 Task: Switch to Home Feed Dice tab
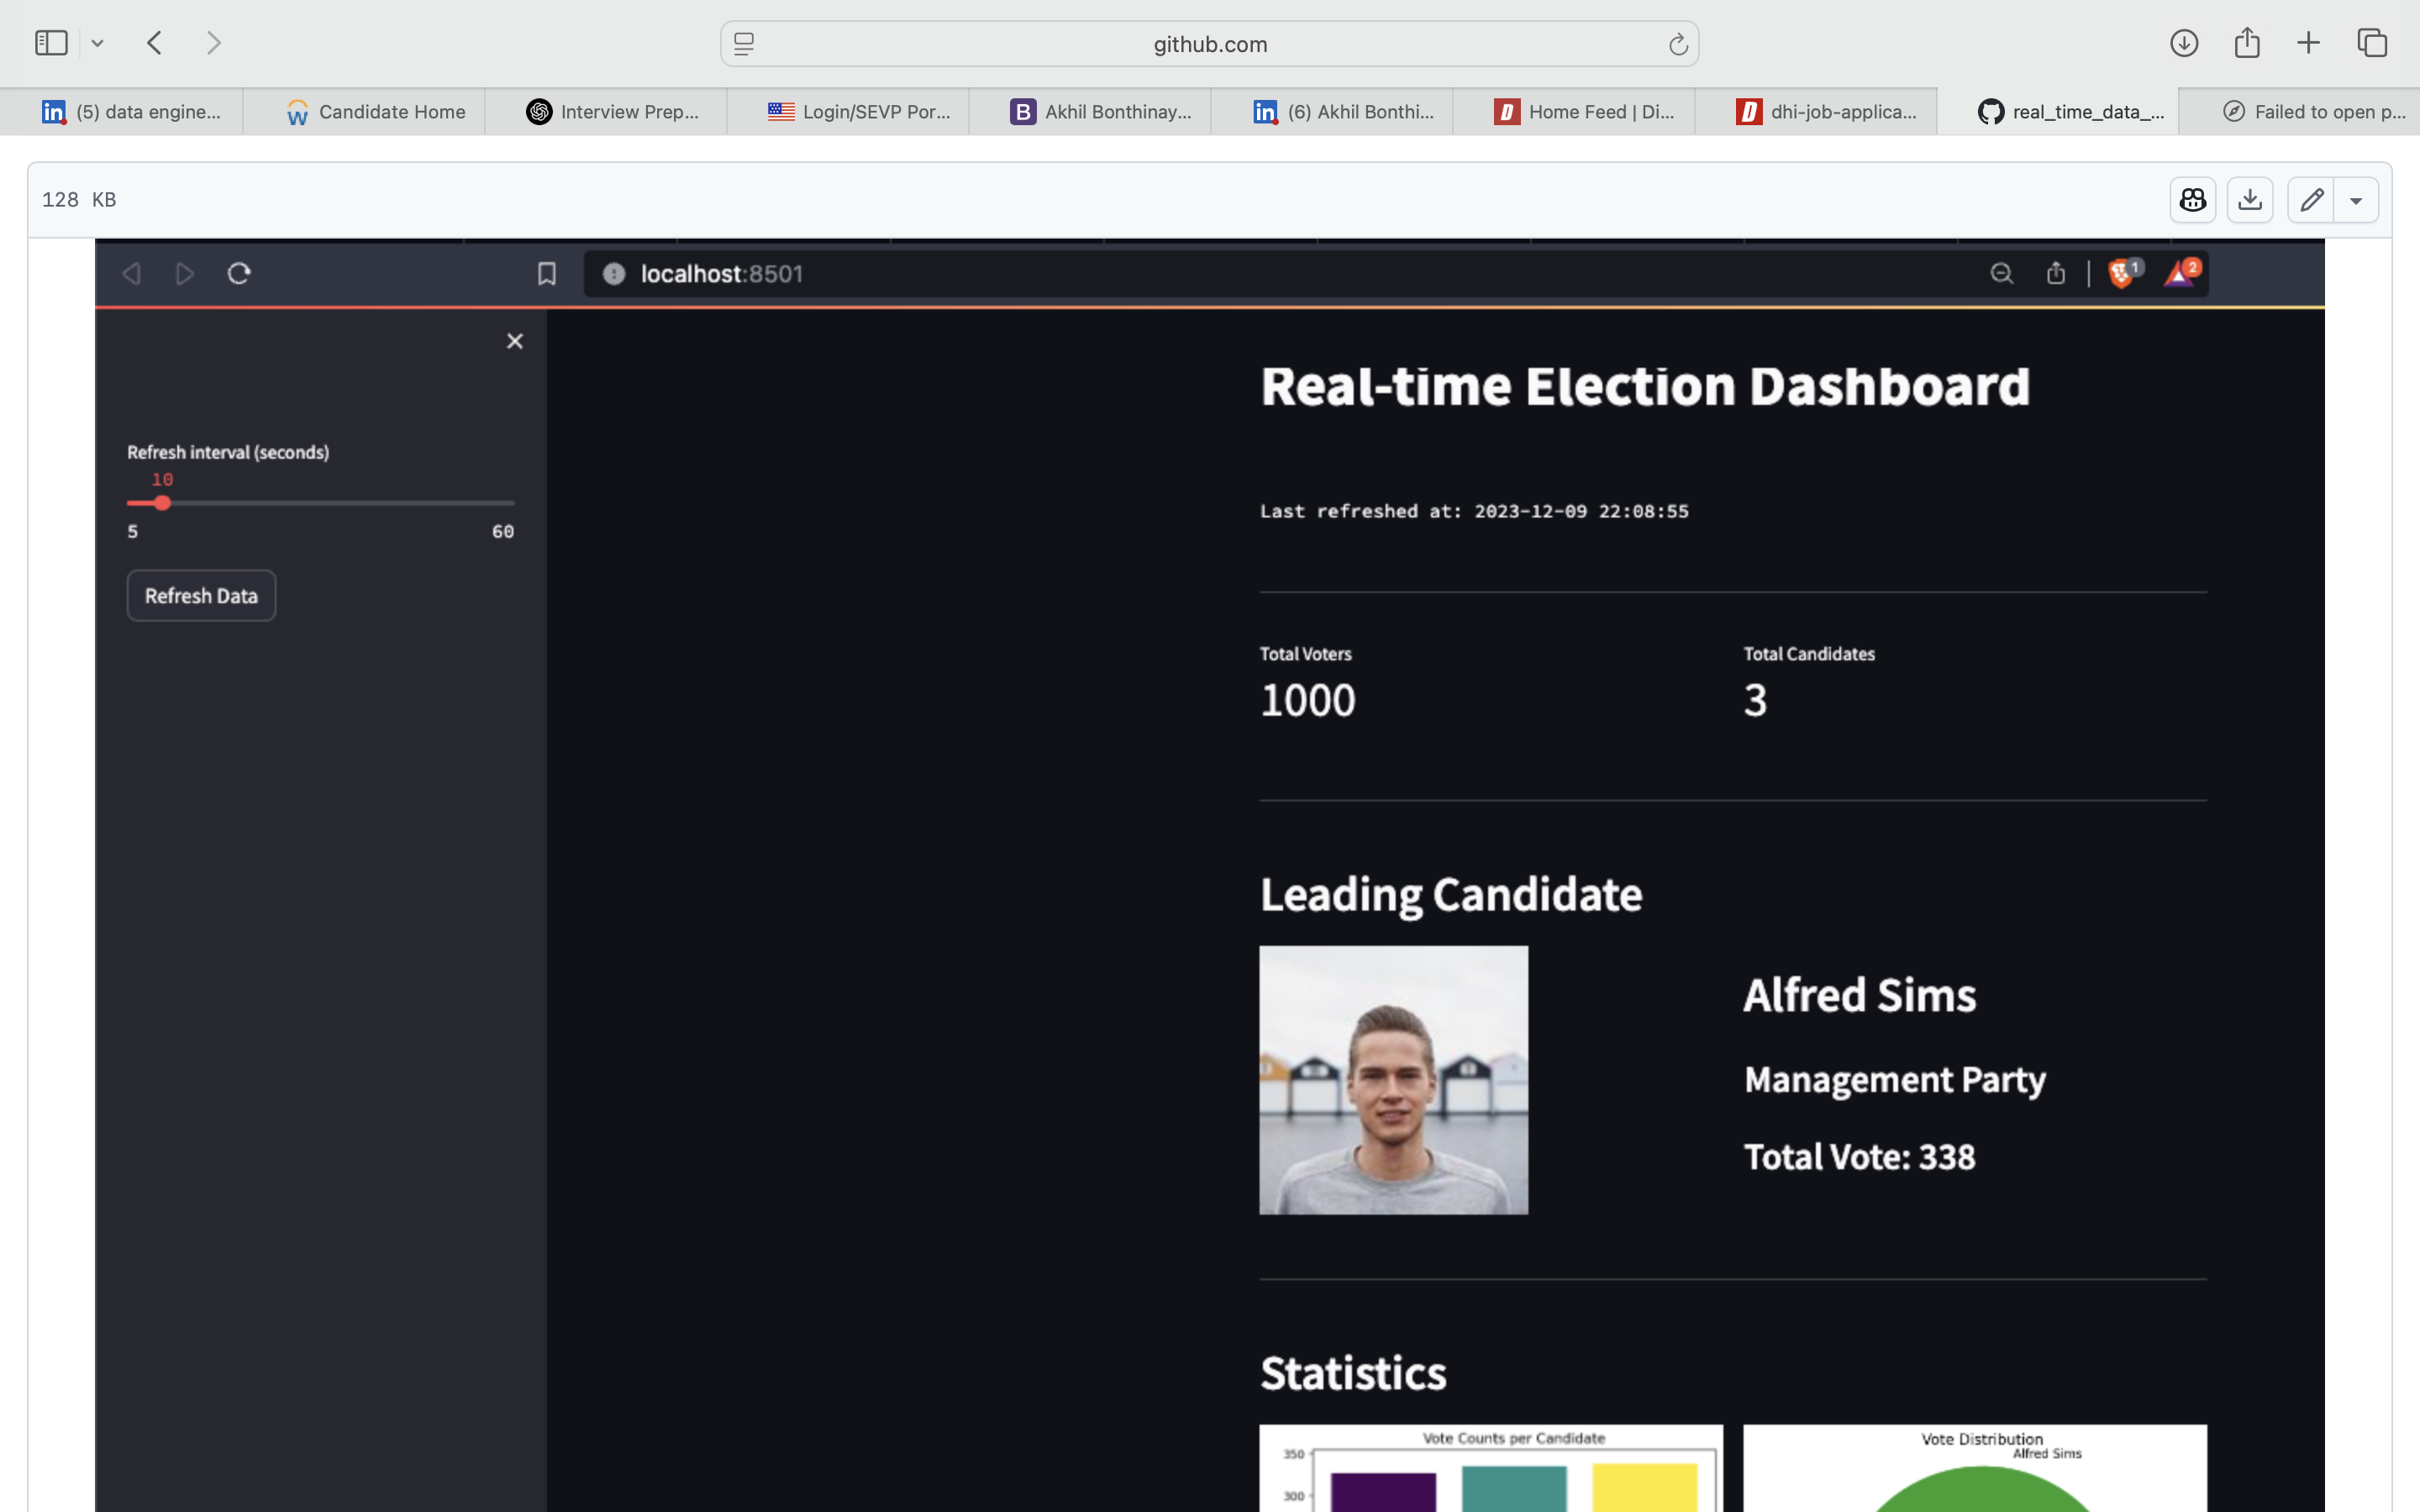[x=1574, y=112]
